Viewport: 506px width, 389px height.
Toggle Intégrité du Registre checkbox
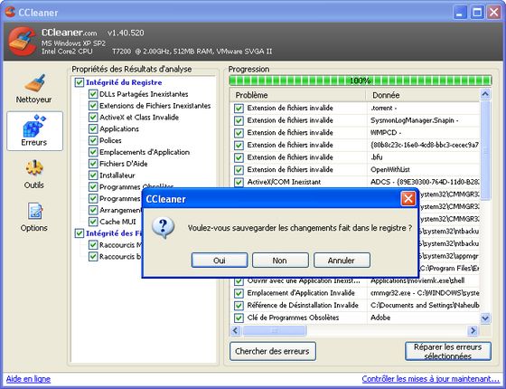[x=80, y=82]
